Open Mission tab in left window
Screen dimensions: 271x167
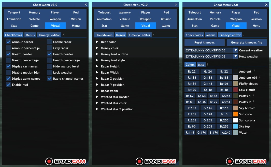pos(76,19)
